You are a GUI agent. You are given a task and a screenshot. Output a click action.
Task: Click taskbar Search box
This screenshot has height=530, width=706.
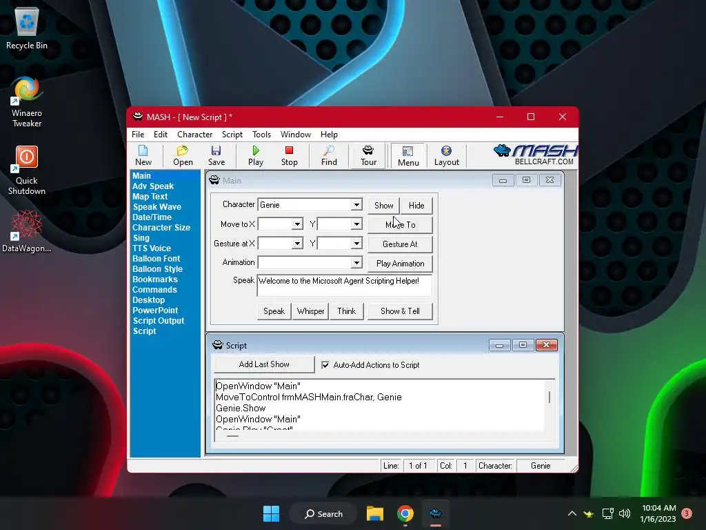click(323, 513)
